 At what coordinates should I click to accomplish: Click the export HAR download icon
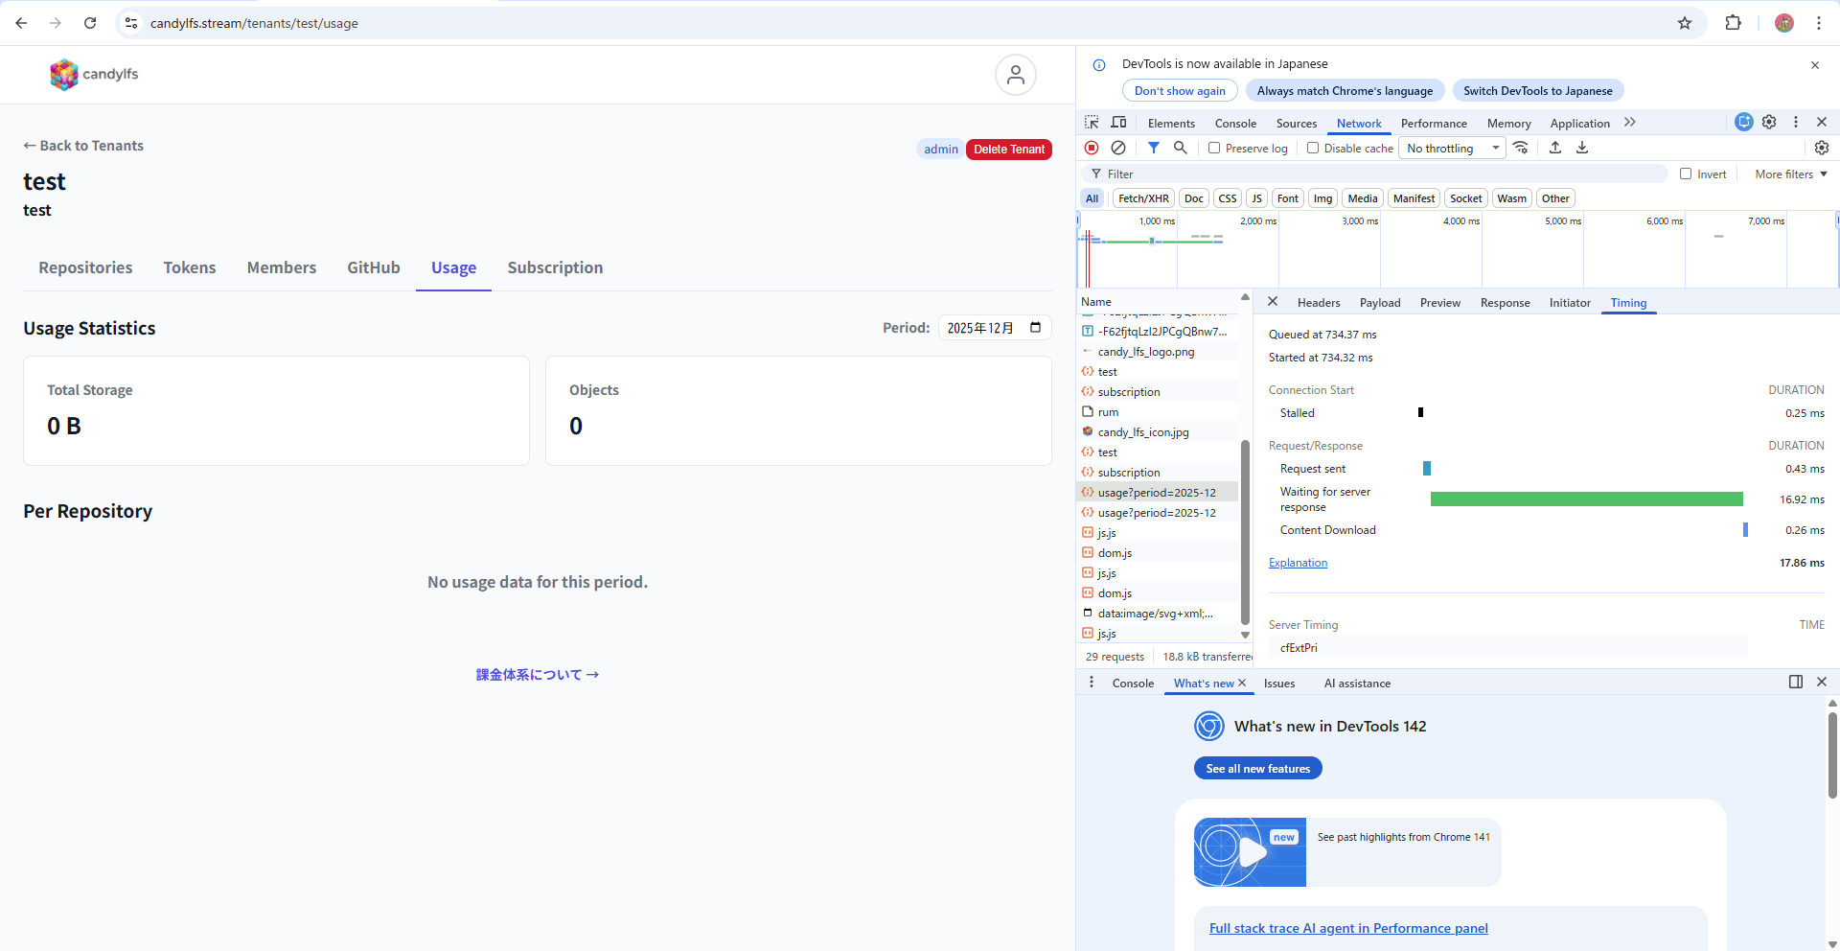[x=1582, y=148]
